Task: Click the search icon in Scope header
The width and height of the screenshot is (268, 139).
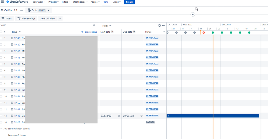Action: click(94, 25)
